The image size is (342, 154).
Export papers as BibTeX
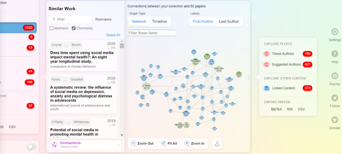click(x=276, y=109)
